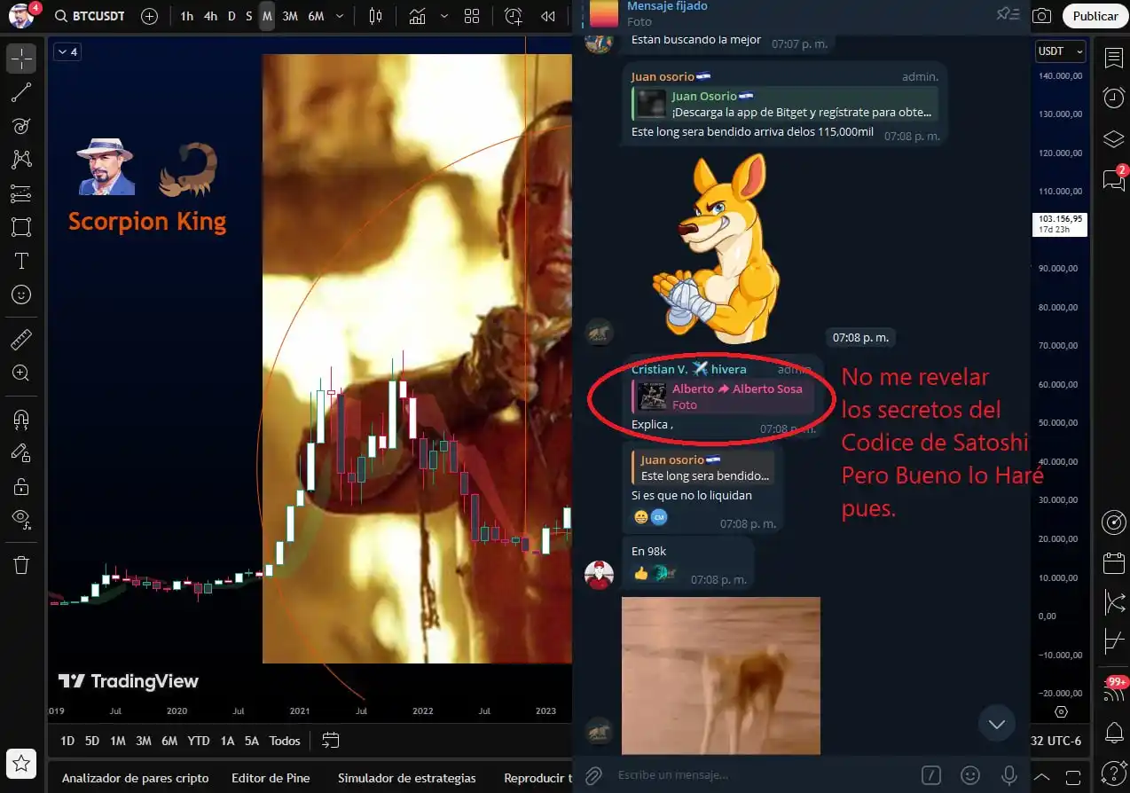Select the rectangle shapes tool

(21, 227)
